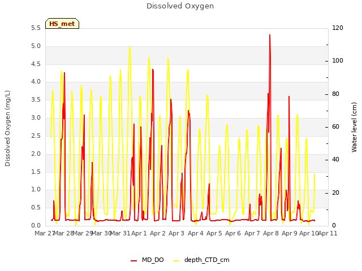Toggle the MD_DO legend entry

(147, 260)
